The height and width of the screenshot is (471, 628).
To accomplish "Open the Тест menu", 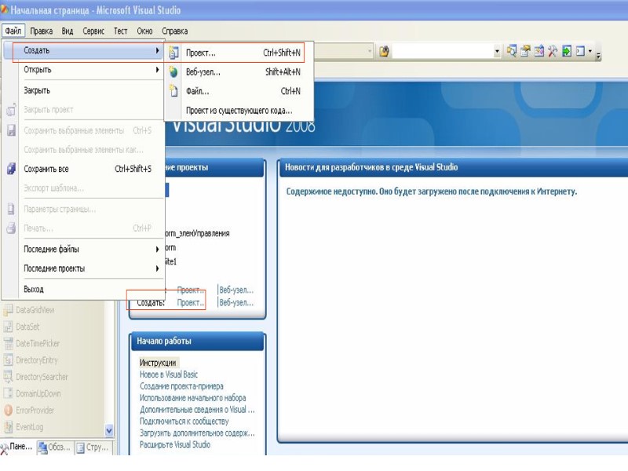I will tap(120, 31).
